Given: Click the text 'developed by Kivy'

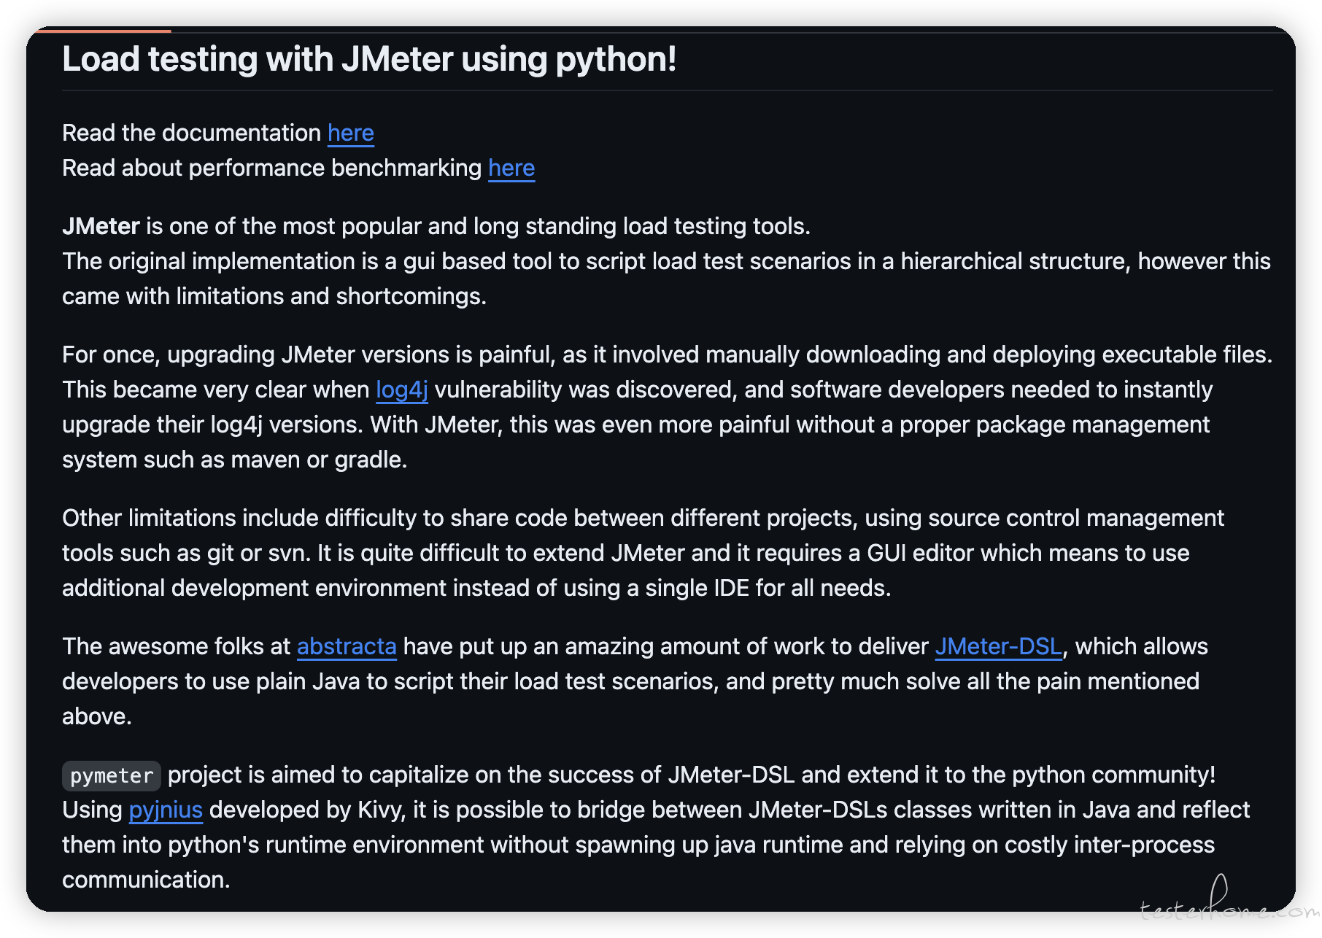Looking at the screenshot, I should 307,810.
